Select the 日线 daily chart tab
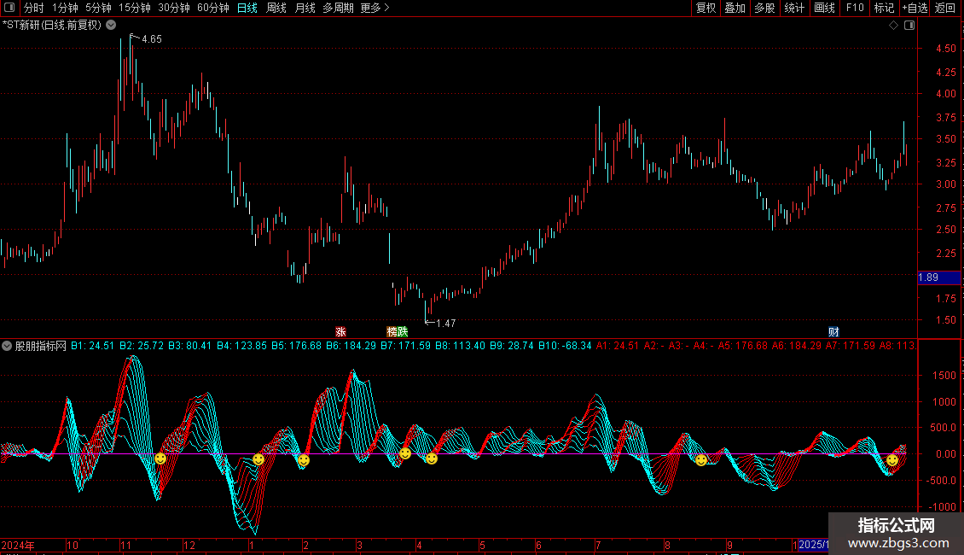 [247, 8]
